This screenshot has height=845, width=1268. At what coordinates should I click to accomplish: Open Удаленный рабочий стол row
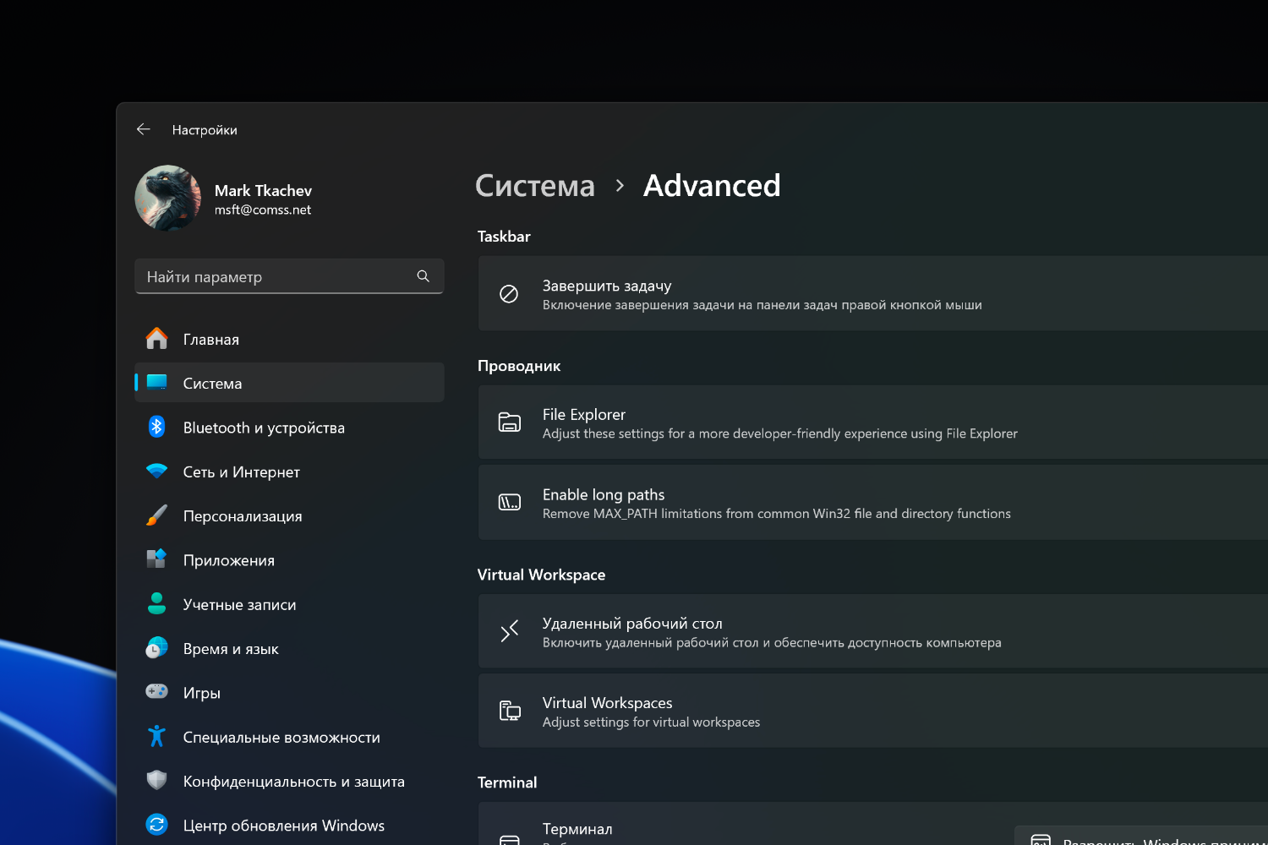(872, 631)
